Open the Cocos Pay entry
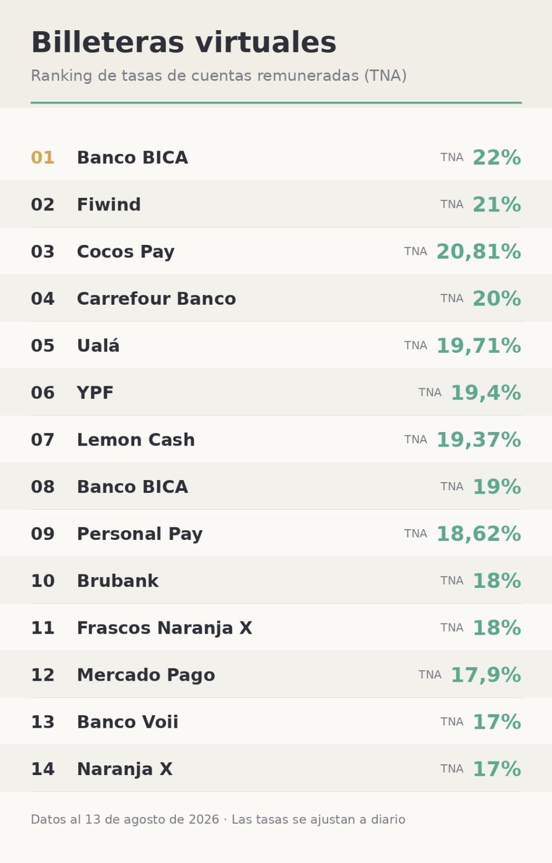This screenshot has width=552, height=863. click(276, 251)
